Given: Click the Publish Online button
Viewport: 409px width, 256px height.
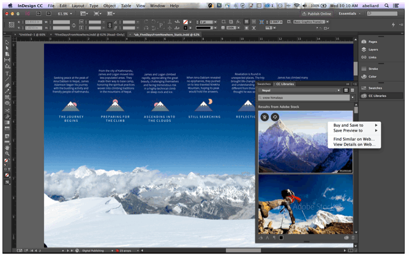Looking at the screenshot, I should (x=317, y=13).
